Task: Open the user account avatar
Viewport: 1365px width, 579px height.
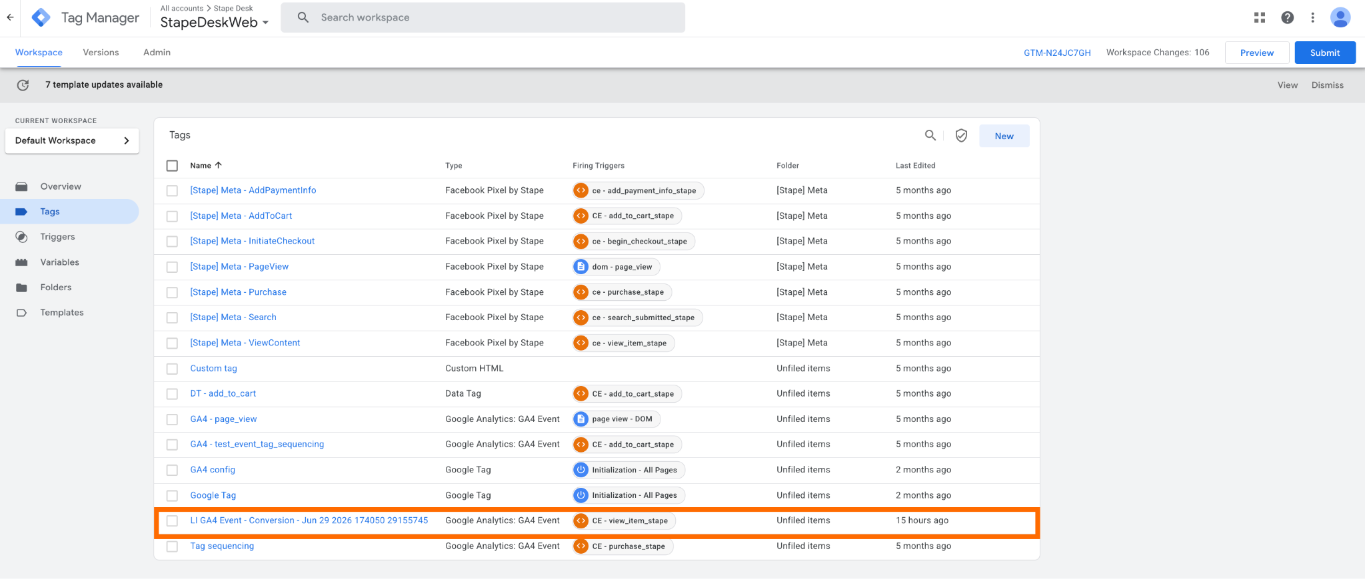Action: [1340, 17]
